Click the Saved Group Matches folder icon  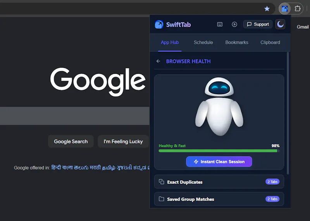pyautogui.click(x=161, y=199)
